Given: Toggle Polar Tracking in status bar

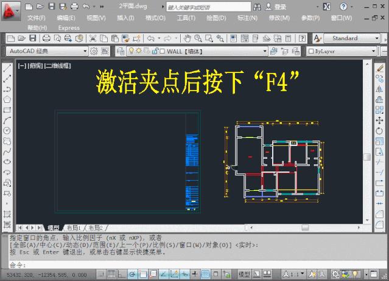Looking at the screenshot, I should pos(133,274).
